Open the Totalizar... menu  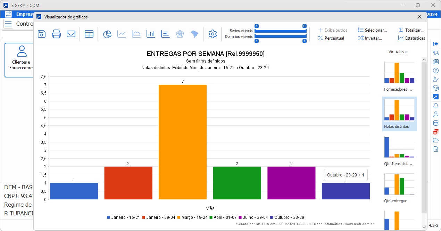411,30
